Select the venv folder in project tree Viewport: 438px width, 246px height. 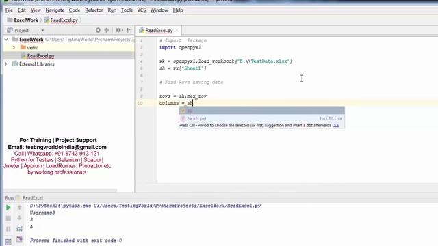[32, 48]
